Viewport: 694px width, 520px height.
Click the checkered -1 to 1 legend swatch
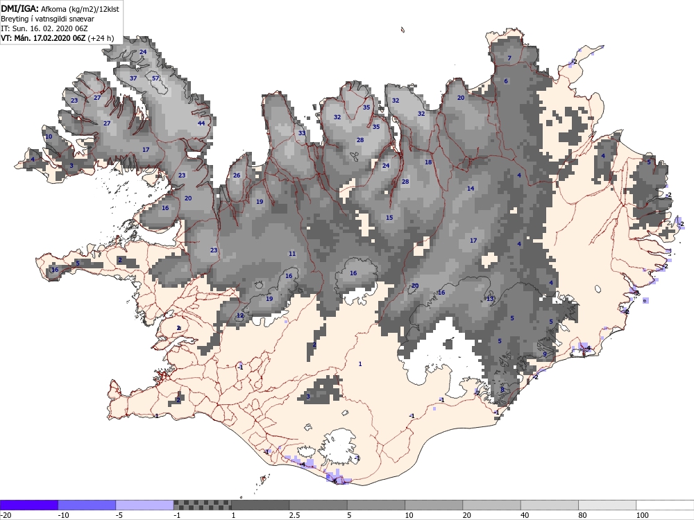(202, 505)
